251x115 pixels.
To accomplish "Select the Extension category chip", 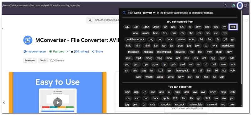I will coord(30,60).
